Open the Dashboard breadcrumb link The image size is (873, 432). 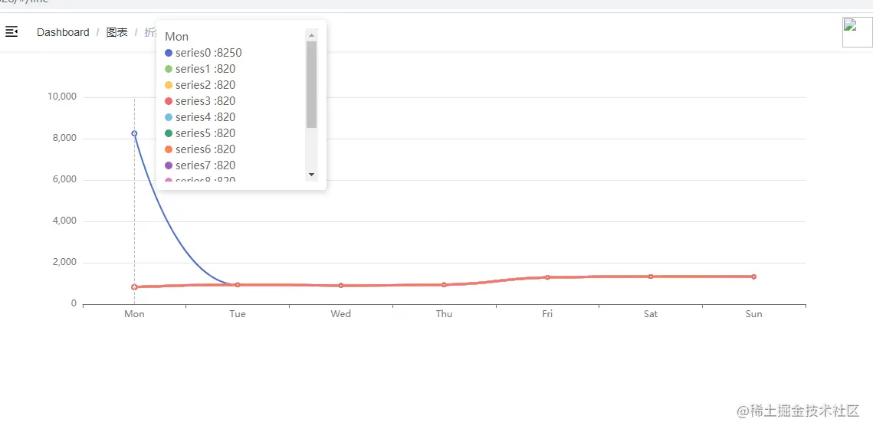click(x=63, y=32)
